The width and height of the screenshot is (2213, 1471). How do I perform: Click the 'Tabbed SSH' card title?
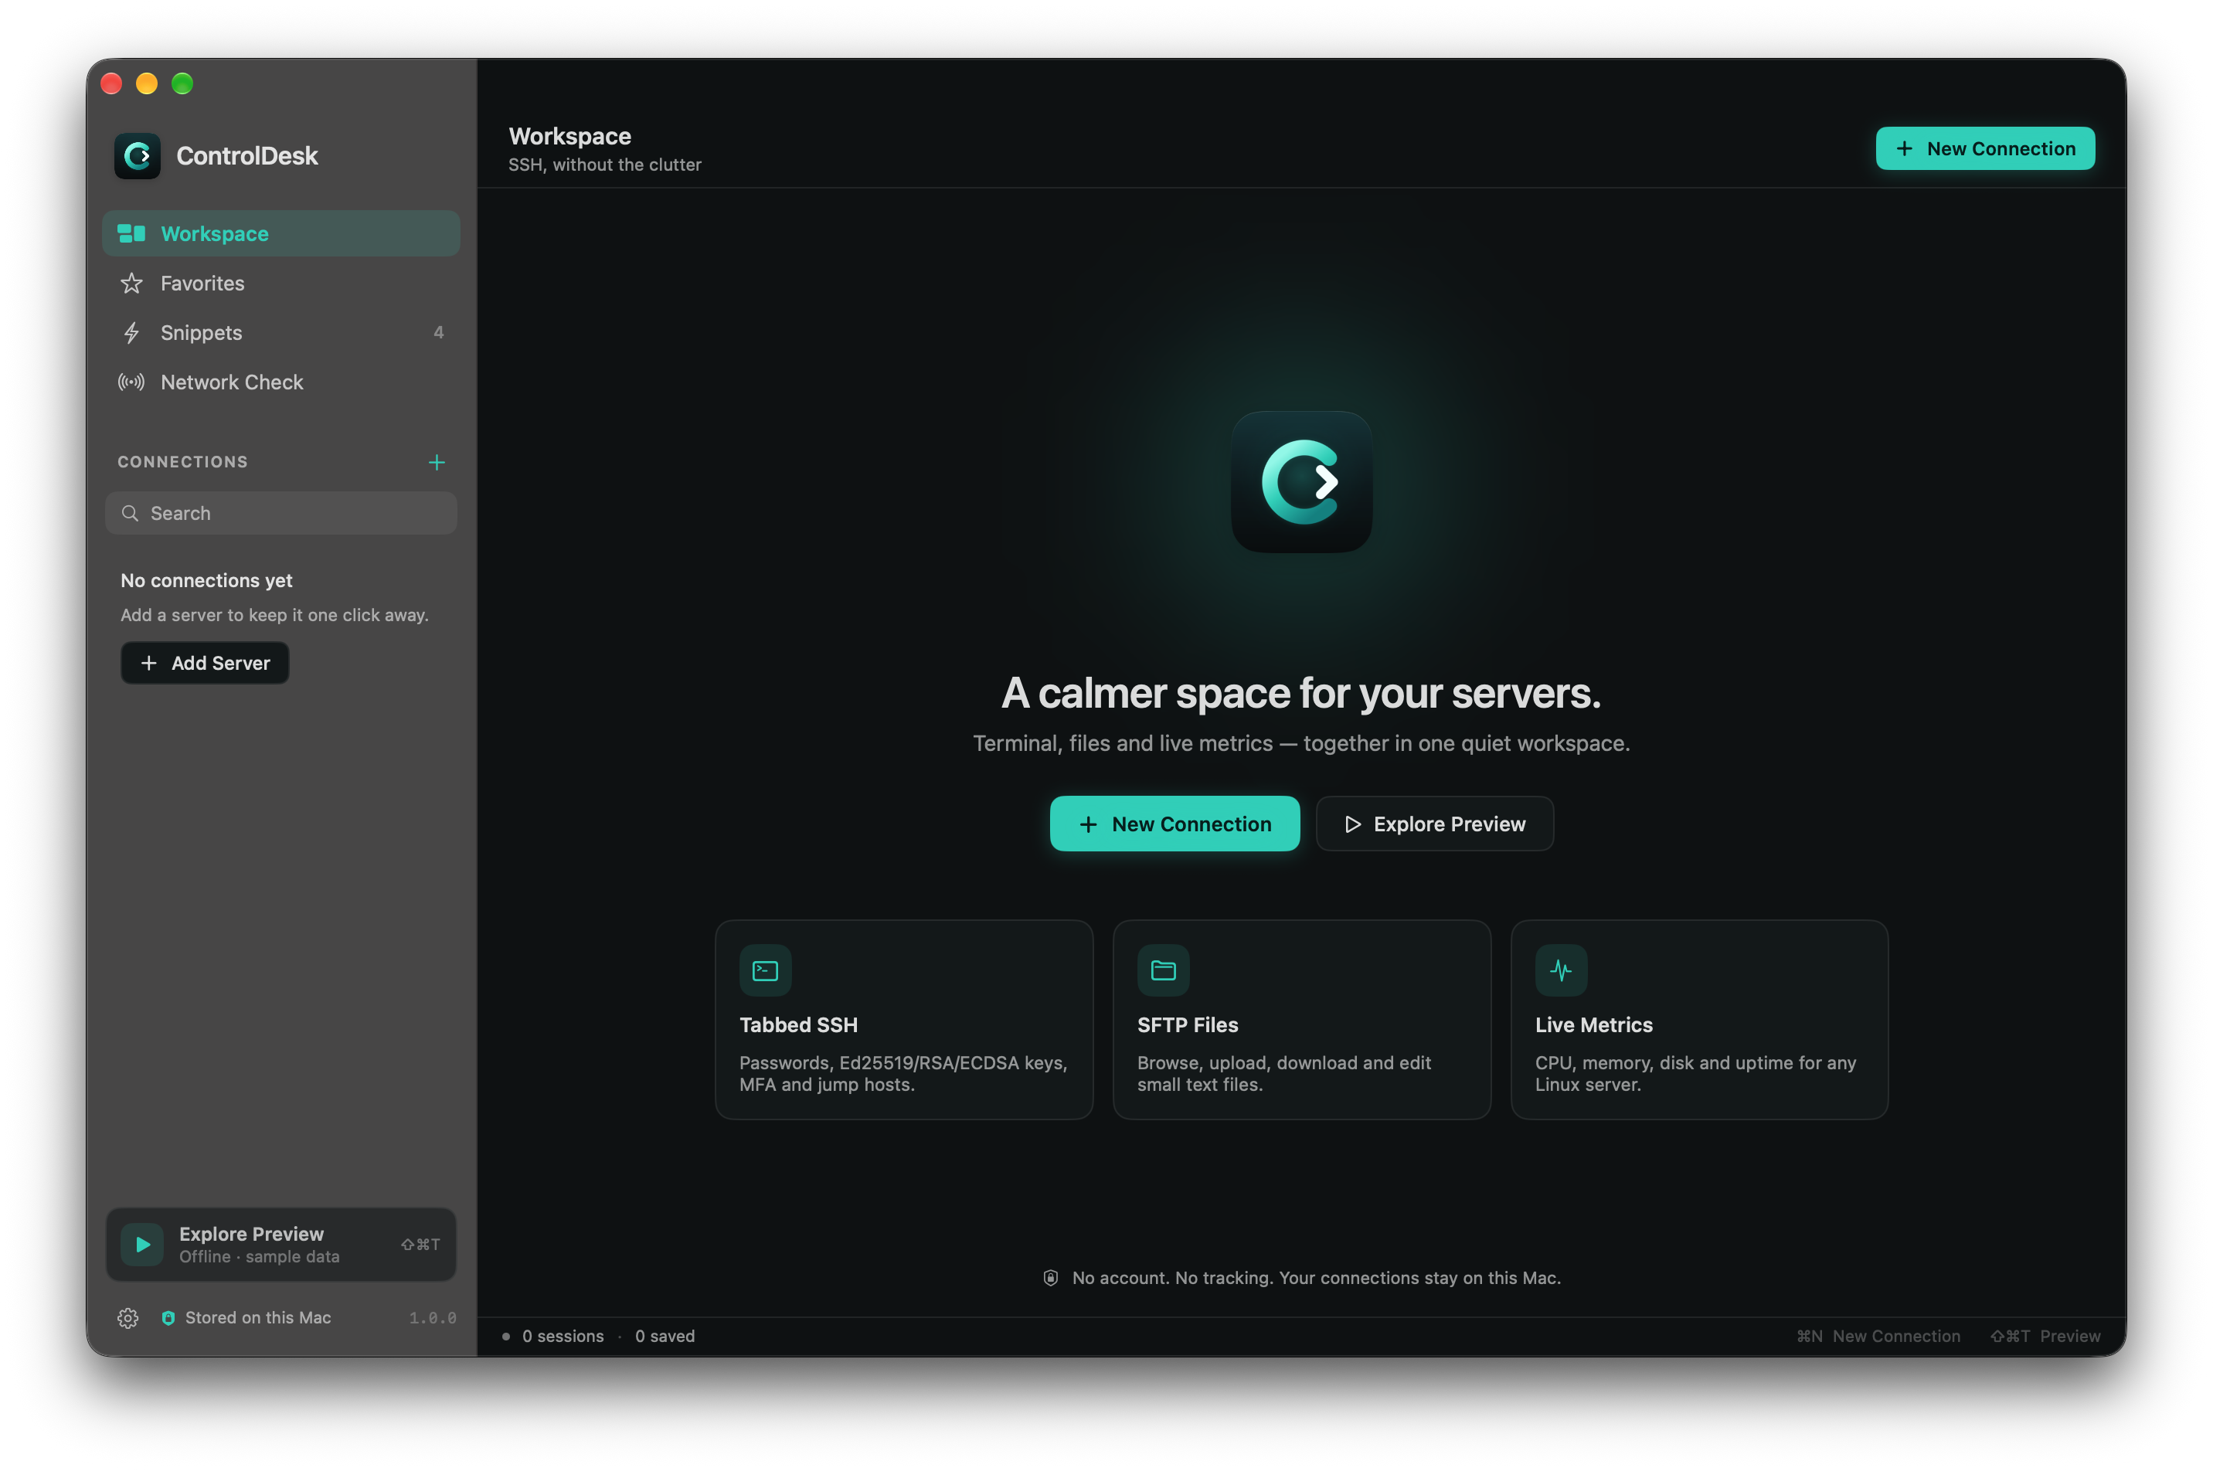point(797,1024)
